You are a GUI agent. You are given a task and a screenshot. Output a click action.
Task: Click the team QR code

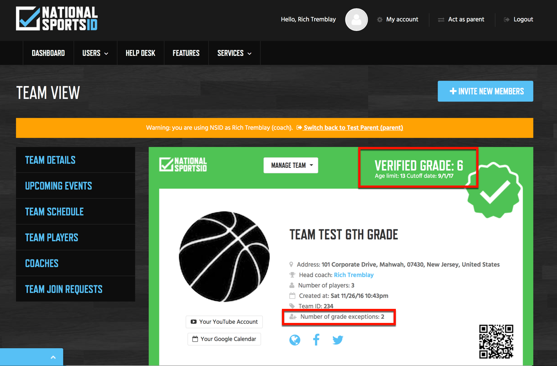click(x=496, y=342)
